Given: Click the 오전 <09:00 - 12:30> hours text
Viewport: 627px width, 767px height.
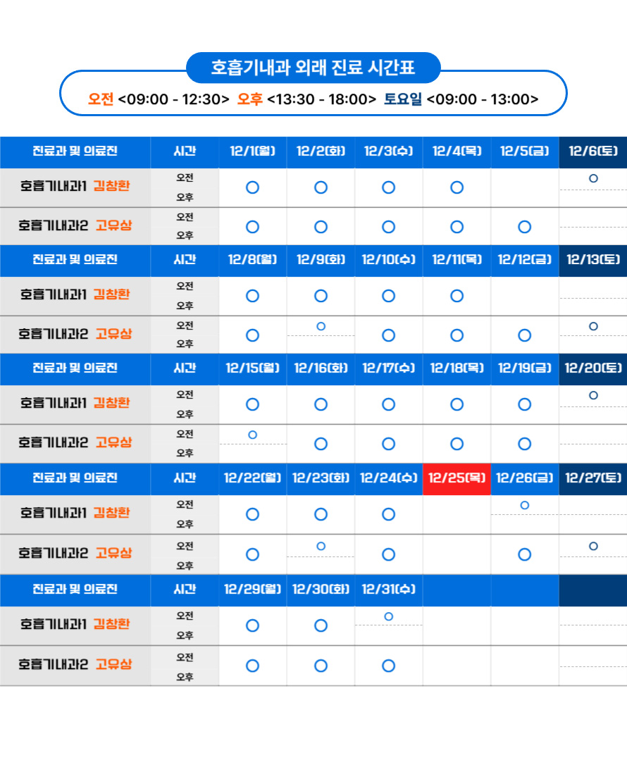Looking at the screenshot, I should pos(159,99).
